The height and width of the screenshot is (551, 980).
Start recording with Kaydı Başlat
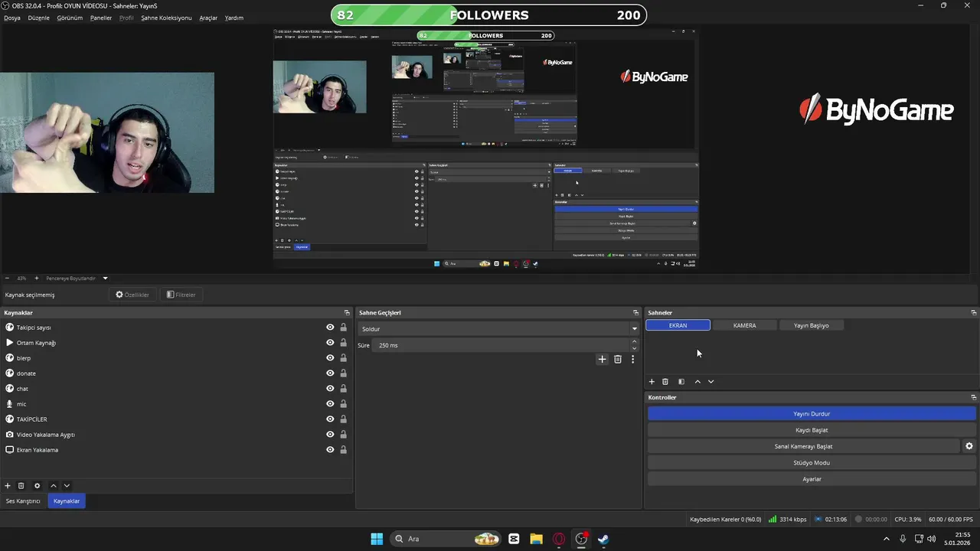(812, 430)
